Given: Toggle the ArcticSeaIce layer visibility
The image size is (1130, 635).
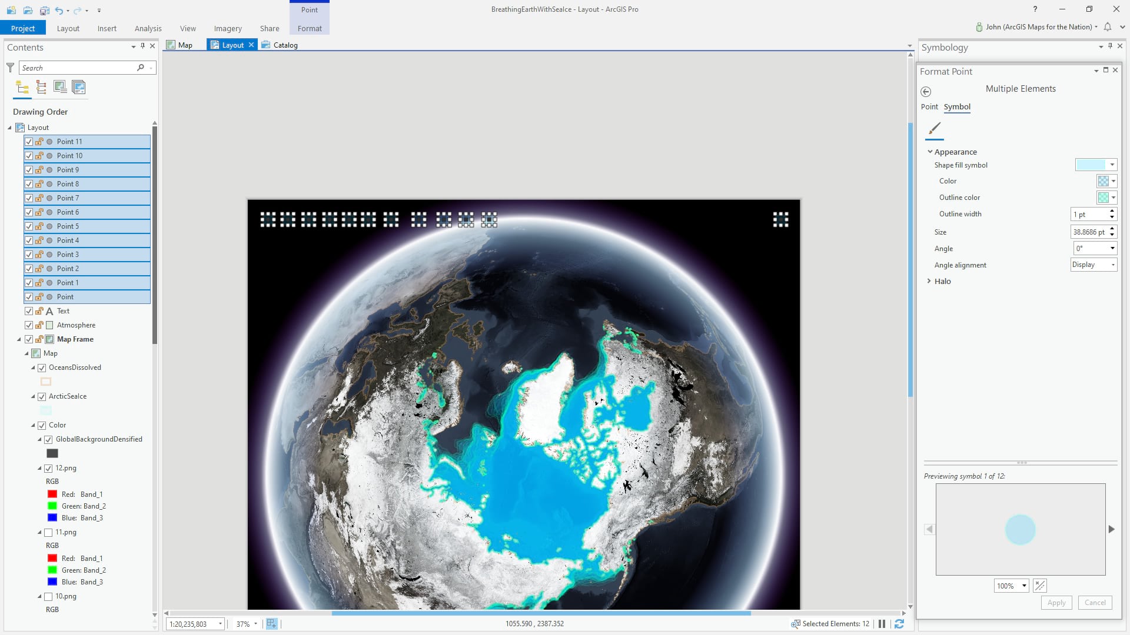Looking at the screenshot, I should 42,397.
